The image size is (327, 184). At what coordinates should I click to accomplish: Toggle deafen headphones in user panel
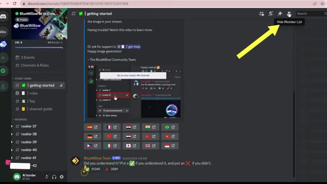[x=54, y=177]
